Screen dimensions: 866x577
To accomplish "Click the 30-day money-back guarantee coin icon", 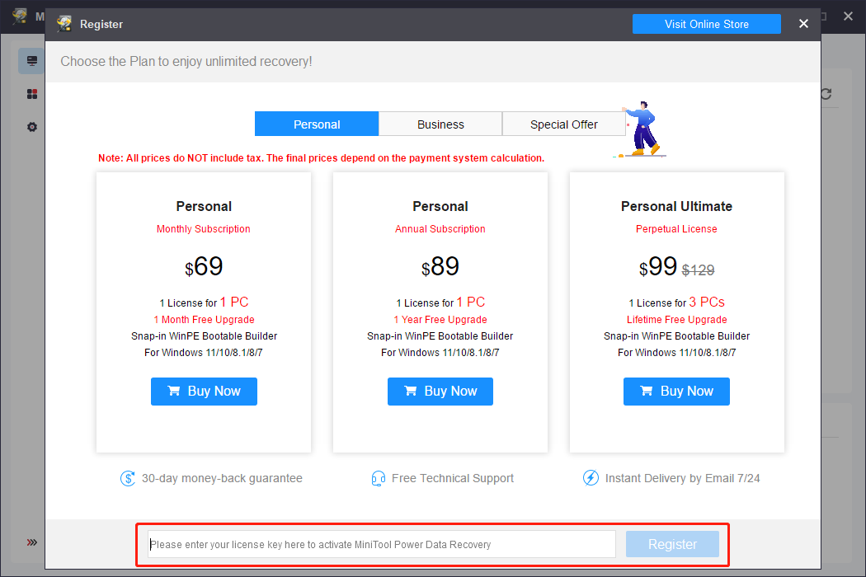I will point(128,478).
